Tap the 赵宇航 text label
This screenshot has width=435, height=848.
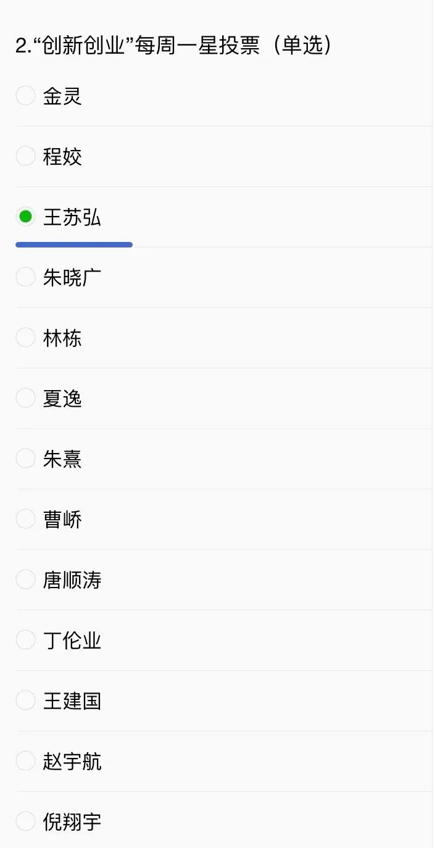72,762
